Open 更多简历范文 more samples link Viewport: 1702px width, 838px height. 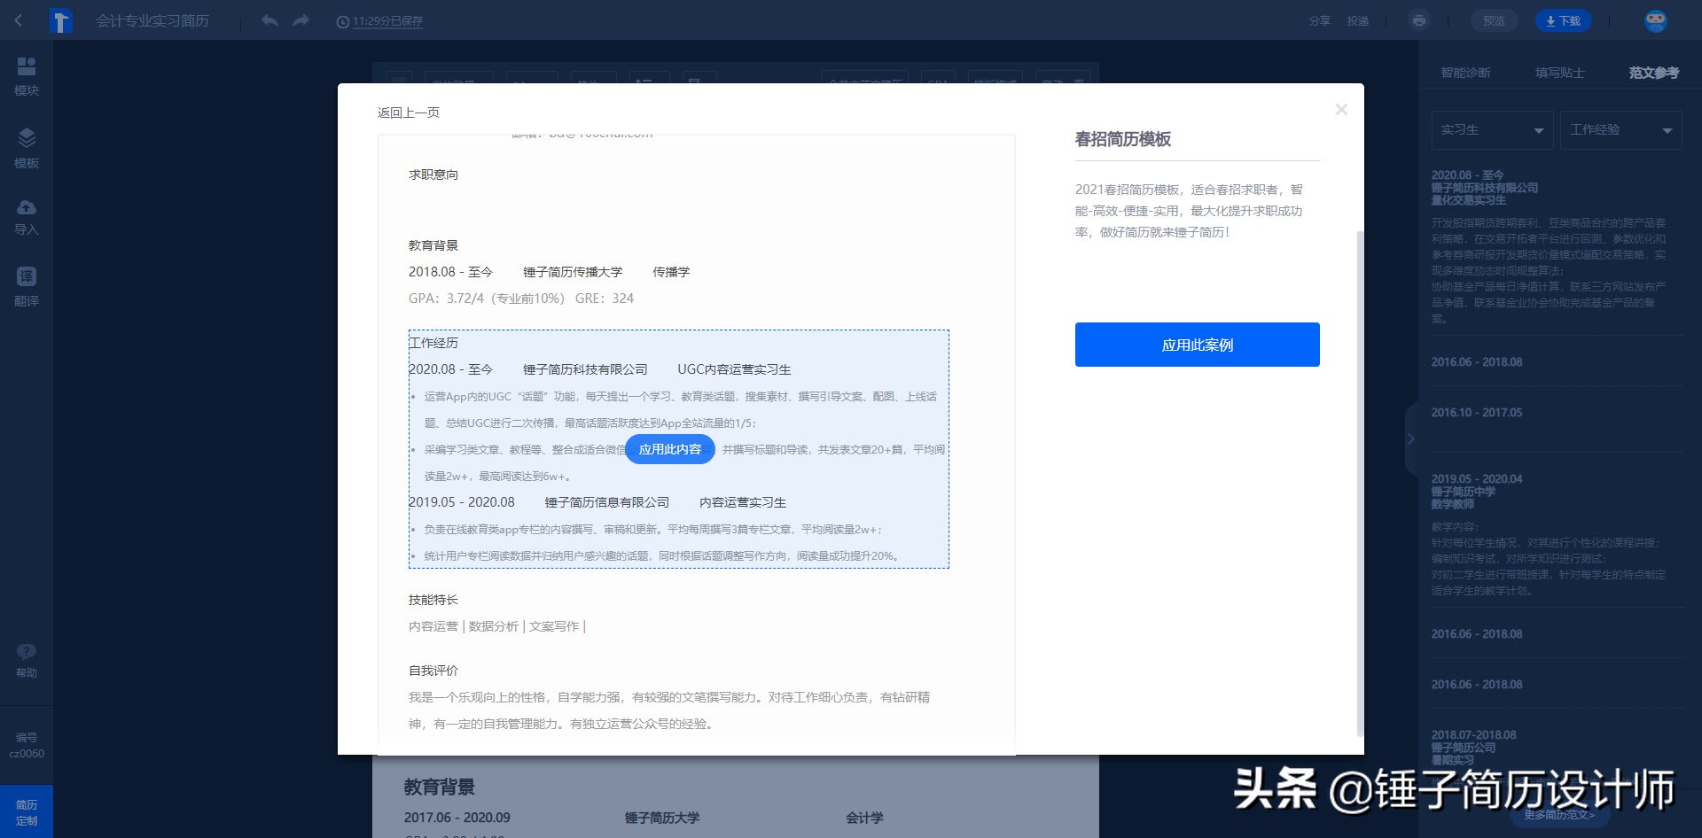[x=1559, y=815]
